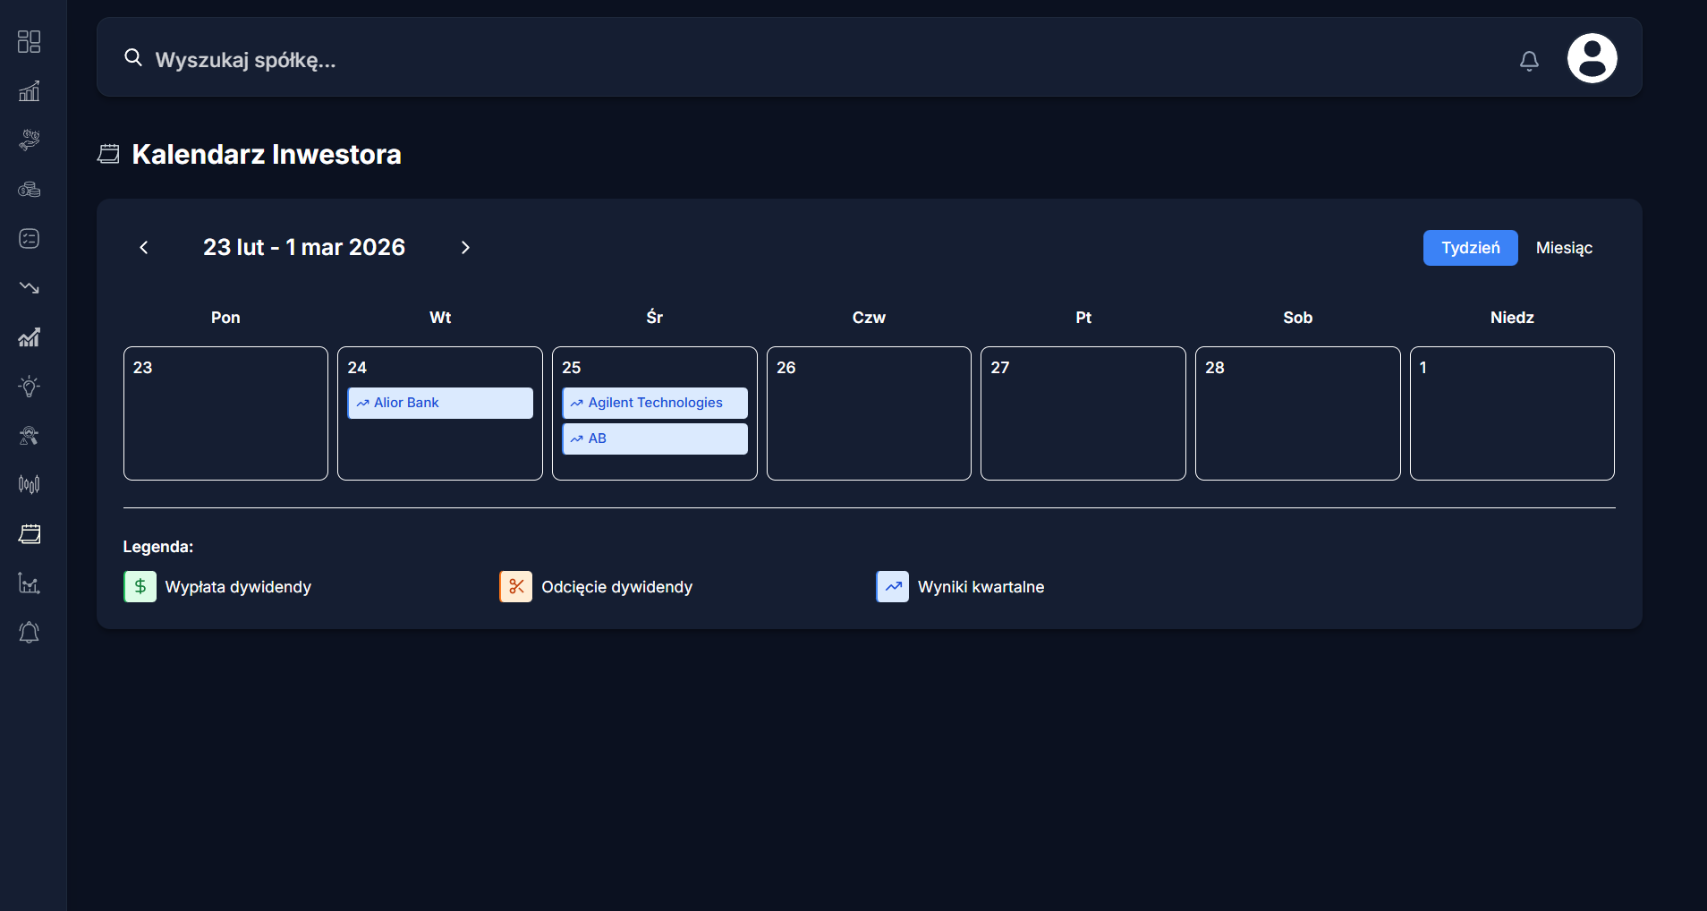
Task: Open the checklist icon in sidebar
Action: pos(29,239)
